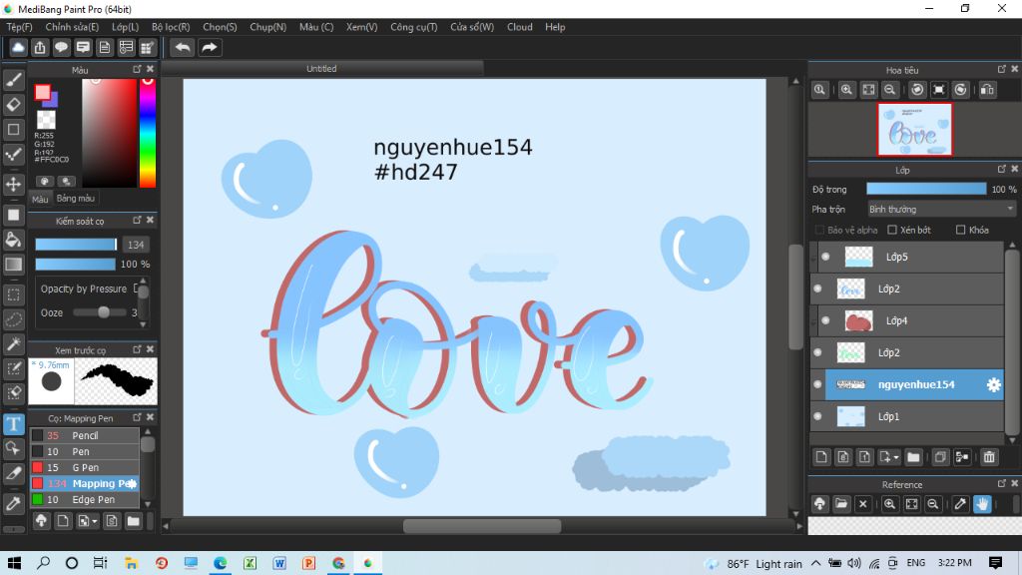1022x575 pixels.
Task: Select the Move tool
Action: 14,184
